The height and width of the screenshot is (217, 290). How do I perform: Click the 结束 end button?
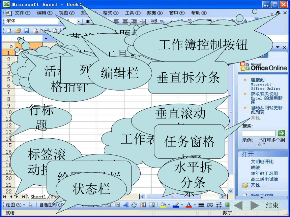click(272, 205)
